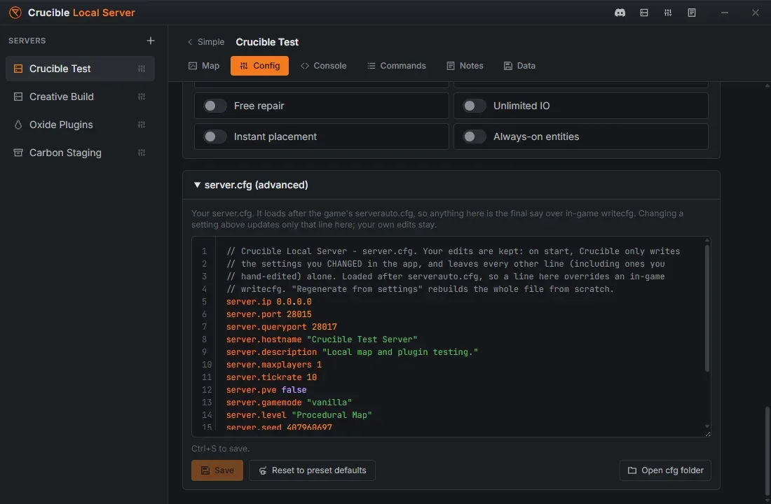The height and width of the screenshot is (504, 771).
Task: Switch to the Map tab
Action: coord(204,66)
